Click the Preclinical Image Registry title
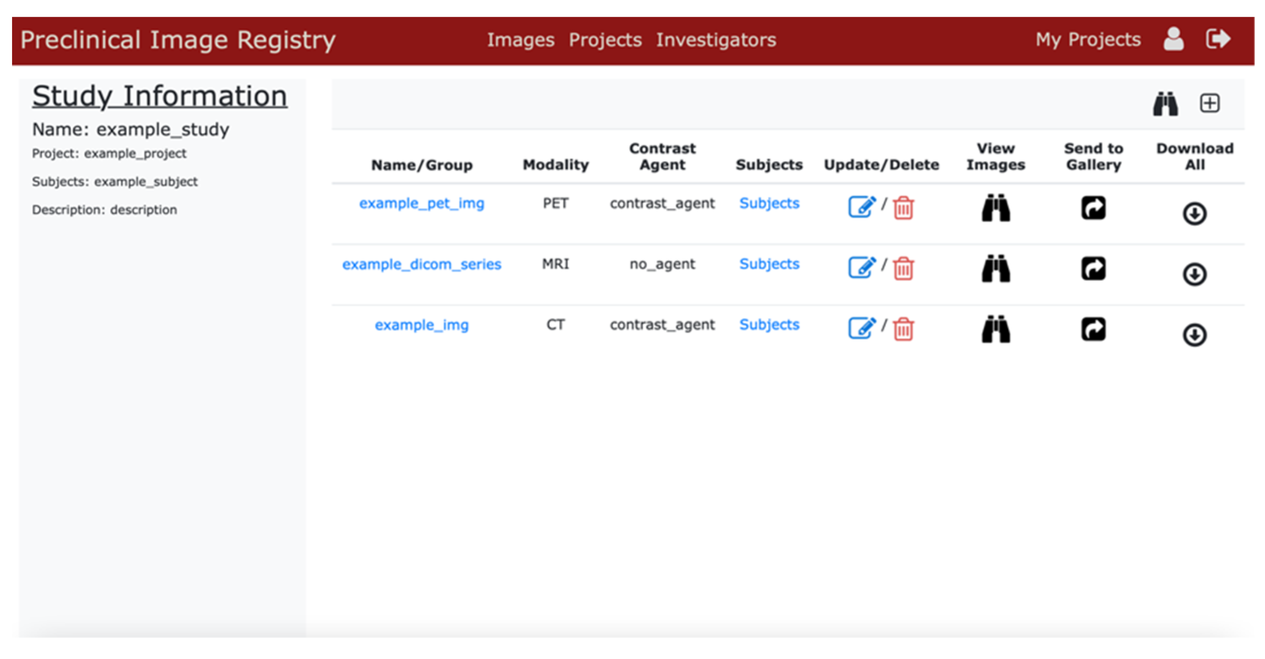The height and width of the screenshot is (659, 1265). [178, 40]
